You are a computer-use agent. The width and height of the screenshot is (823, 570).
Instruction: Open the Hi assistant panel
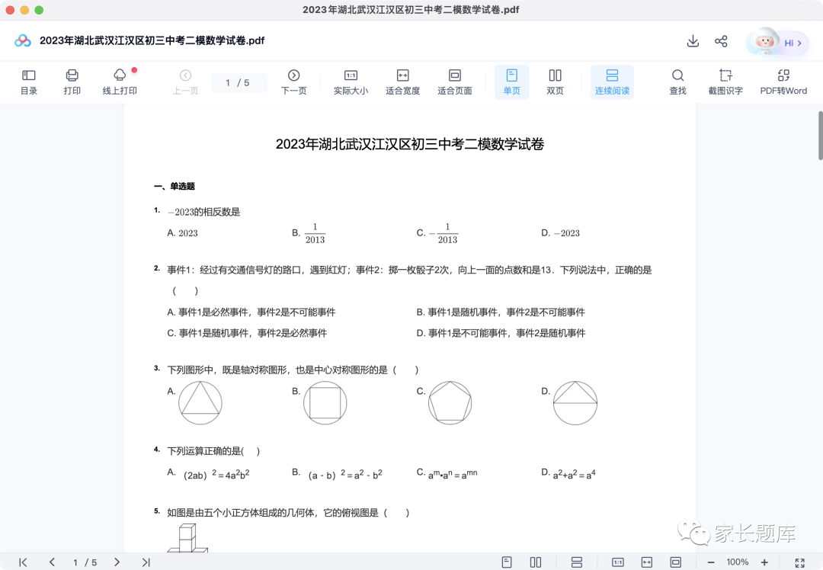click(778, 43)
